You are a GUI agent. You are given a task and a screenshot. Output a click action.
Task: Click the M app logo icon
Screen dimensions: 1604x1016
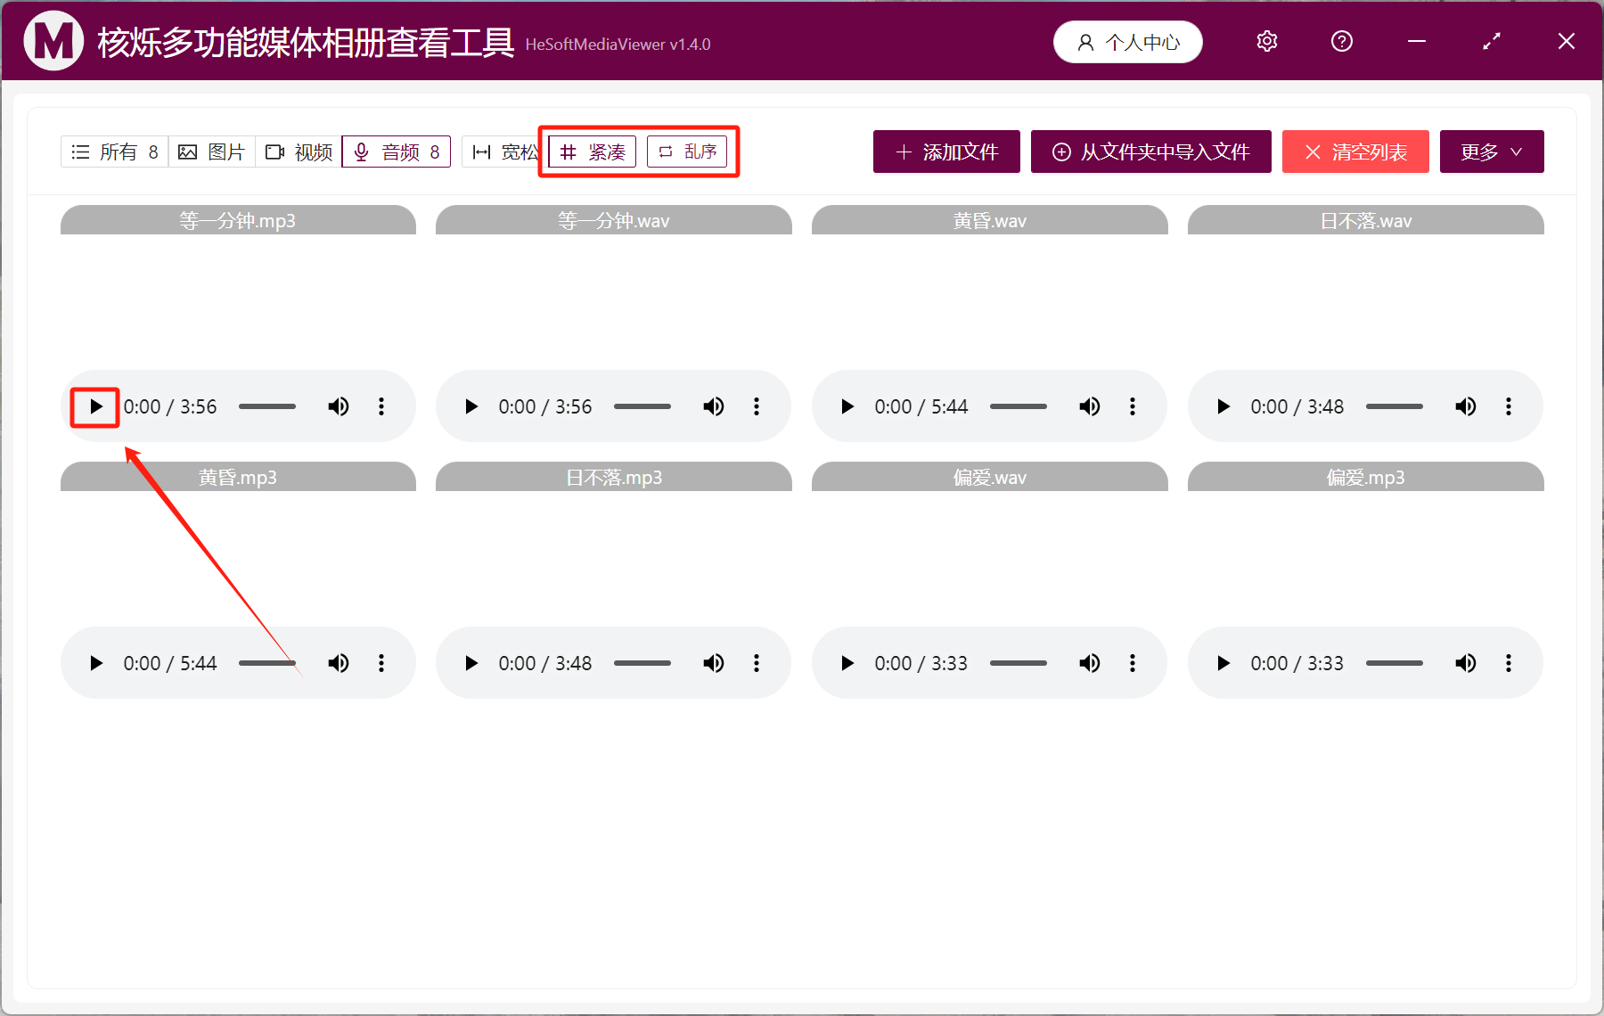[53, 41]
